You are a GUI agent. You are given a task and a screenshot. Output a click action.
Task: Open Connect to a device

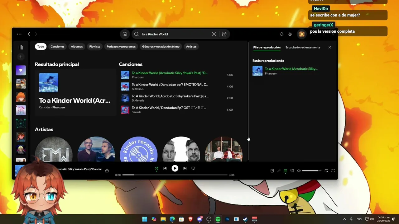(292, 171)
